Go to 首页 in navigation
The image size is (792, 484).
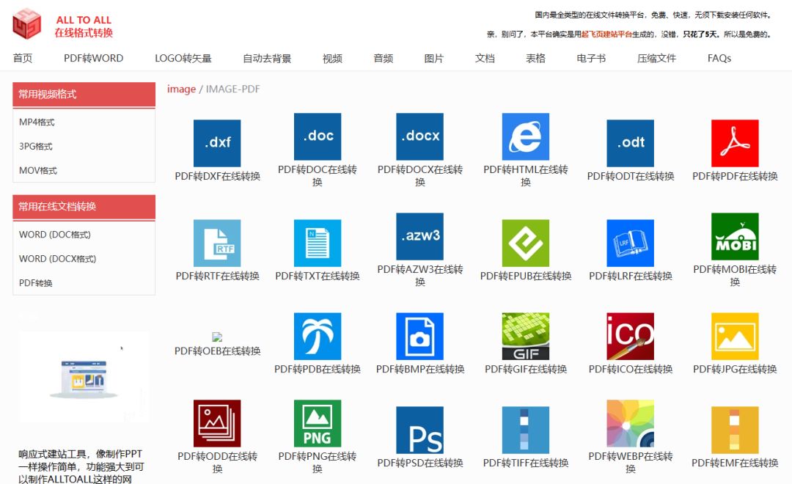pyautogui.click(x=23, y=58)
